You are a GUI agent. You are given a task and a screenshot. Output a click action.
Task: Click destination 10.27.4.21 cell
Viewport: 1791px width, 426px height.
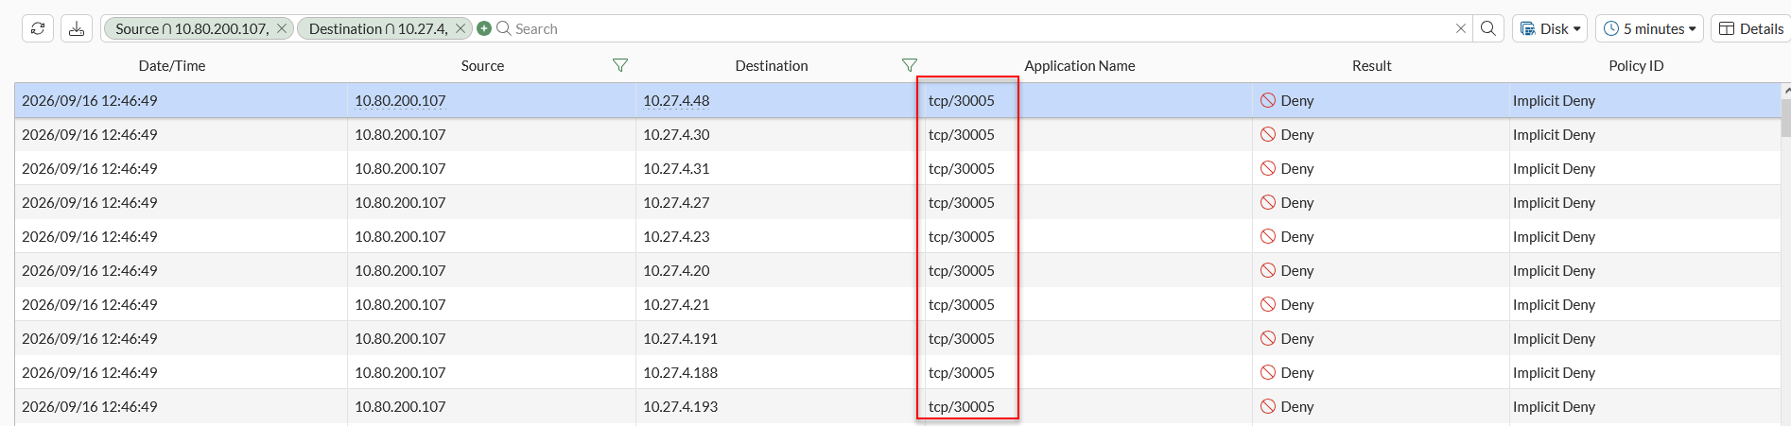pos(676,305)
